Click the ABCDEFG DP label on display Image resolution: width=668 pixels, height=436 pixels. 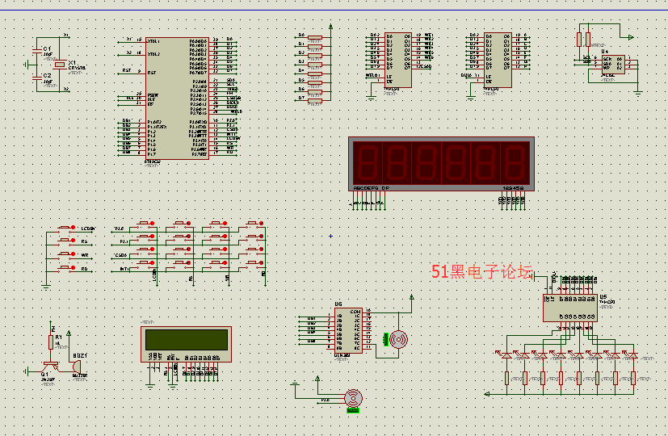click(x=371, y=188)
